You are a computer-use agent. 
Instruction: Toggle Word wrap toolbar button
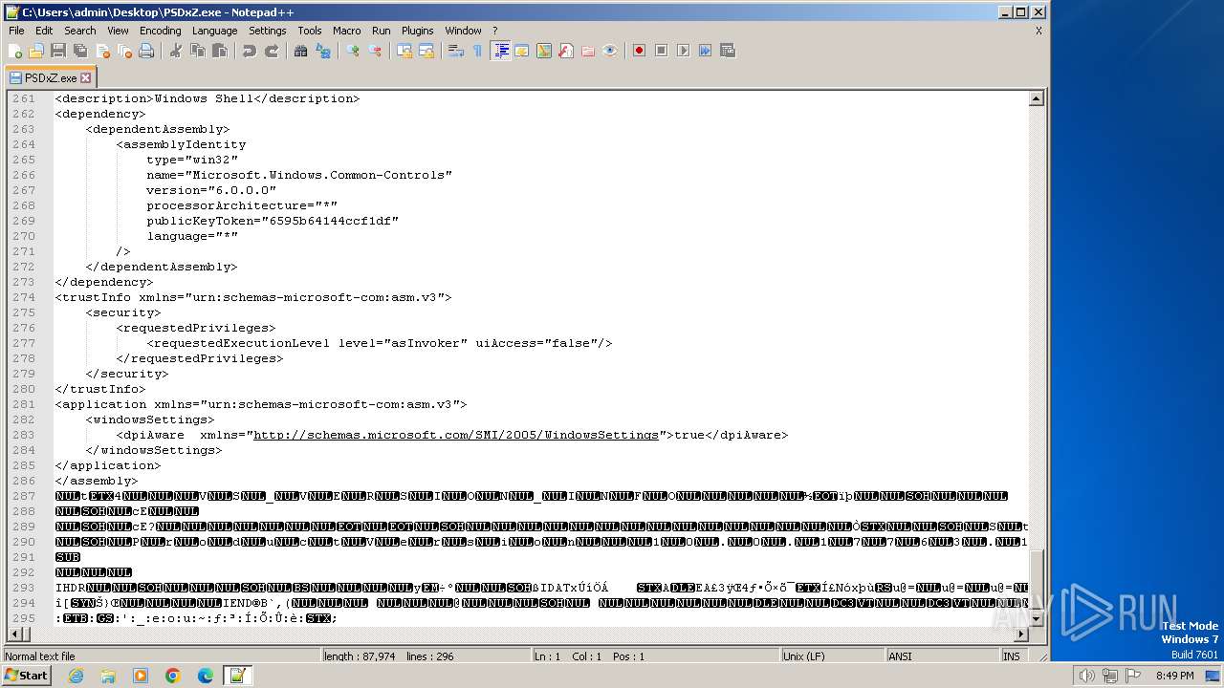tap(456, 51)
